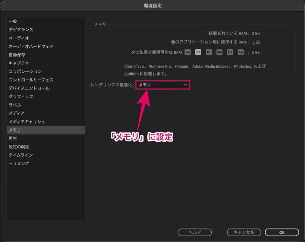Select アピアランス category
Viewport: 305px width, 242px height.
click(x=46, y=30)
